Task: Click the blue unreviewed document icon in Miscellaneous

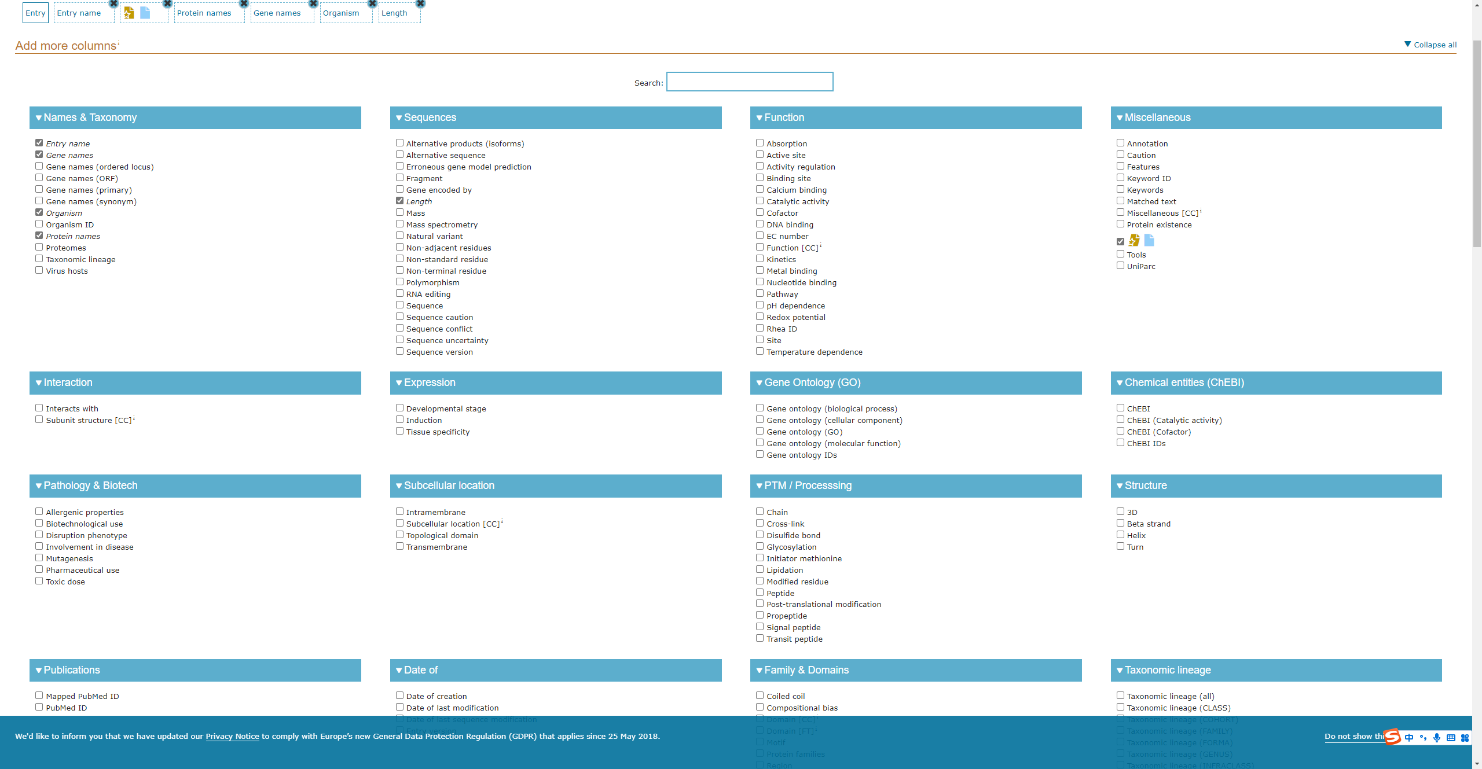Action: [1149, 240]
